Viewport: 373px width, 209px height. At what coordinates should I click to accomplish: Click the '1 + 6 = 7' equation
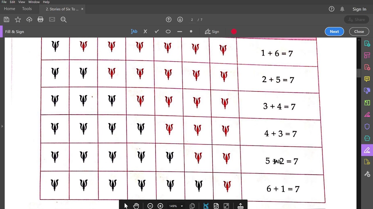[277, 53]
